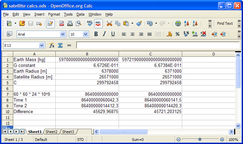Click the Find Text button

[225, 23]
